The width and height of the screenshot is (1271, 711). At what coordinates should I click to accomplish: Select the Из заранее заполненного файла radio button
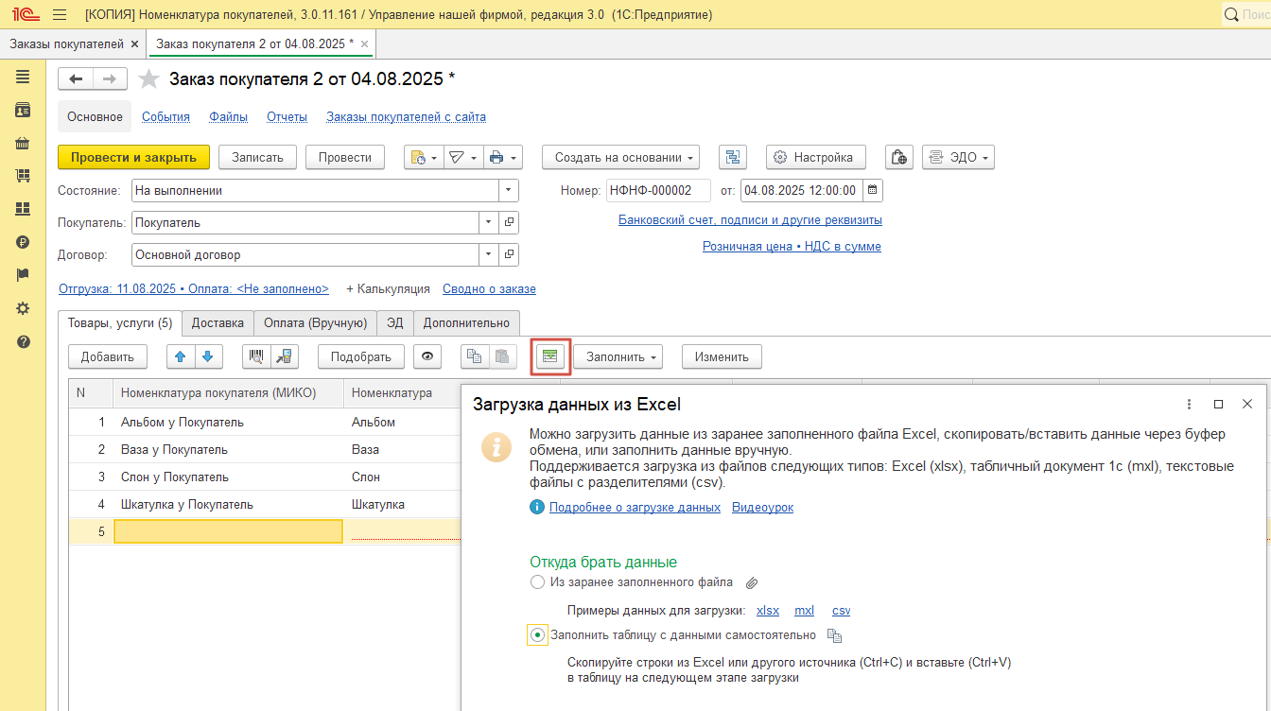click(x=537, y=582)
